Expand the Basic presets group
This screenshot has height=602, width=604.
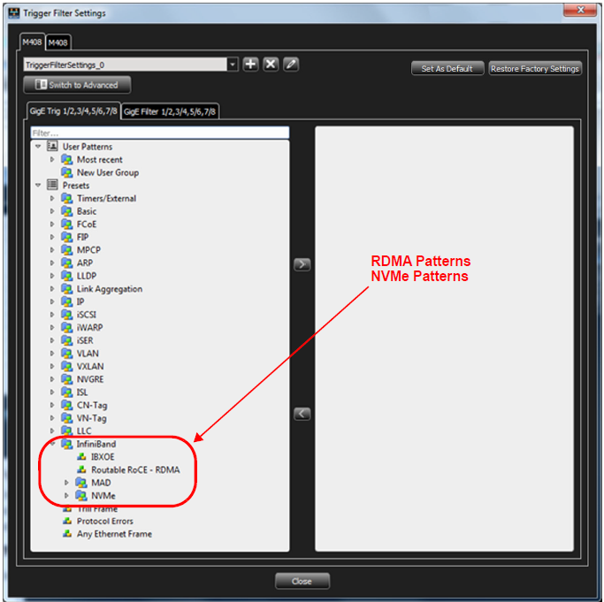[x=52, y=211]
